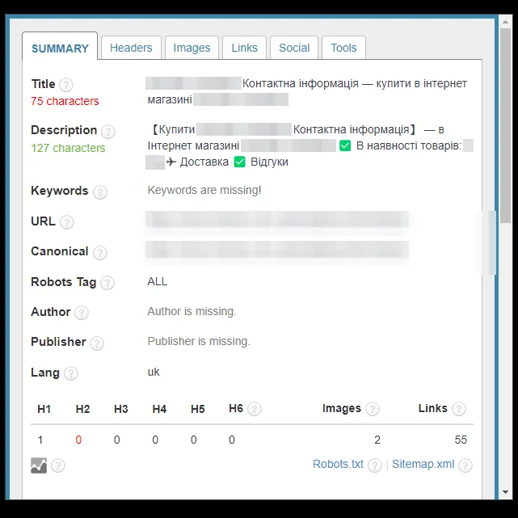Image resolution: width=518 pixels, height=518 pixels.
Task: Click help icon after Sitemap.xml link
Action: pos(465,465)
